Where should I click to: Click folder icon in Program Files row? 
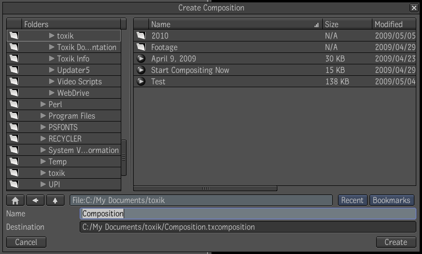coord(14,116)
